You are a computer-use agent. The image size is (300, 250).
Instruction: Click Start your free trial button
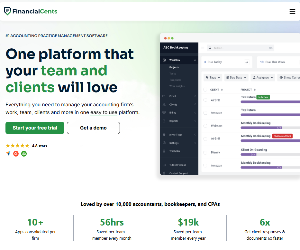[35, 128]
